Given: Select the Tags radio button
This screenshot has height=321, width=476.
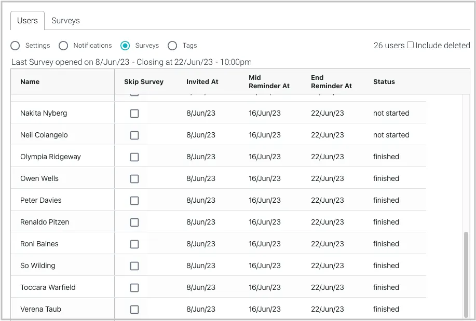Looking at the screenshot, I should (x=172, y=46).
